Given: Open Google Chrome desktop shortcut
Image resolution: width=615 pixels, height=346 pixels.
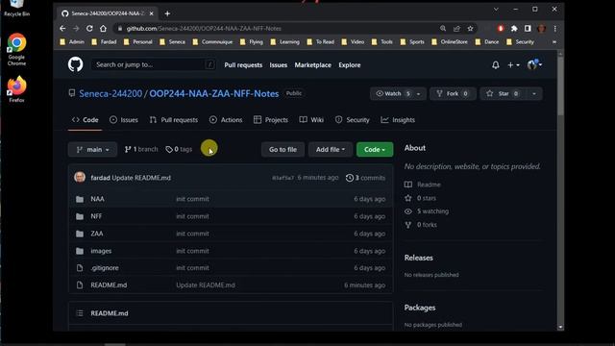Looking at the screenshot, I should (x=16, y=50).
